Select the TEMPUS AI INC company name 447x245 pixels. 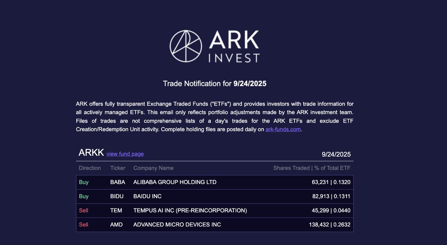click(x=190, y=210)
